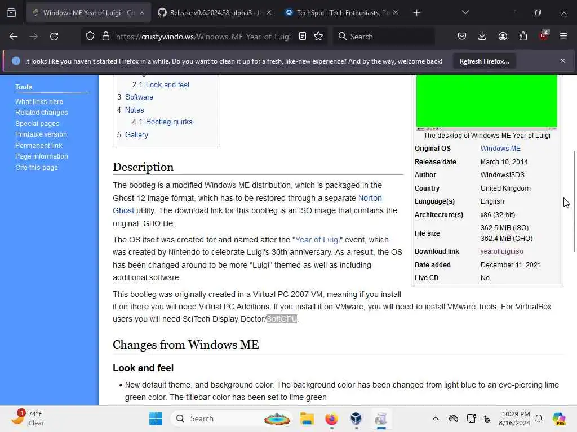This screenshot has width=577, height=432.
Task: Open the red extension icon with badge
Action: [544, 35]
